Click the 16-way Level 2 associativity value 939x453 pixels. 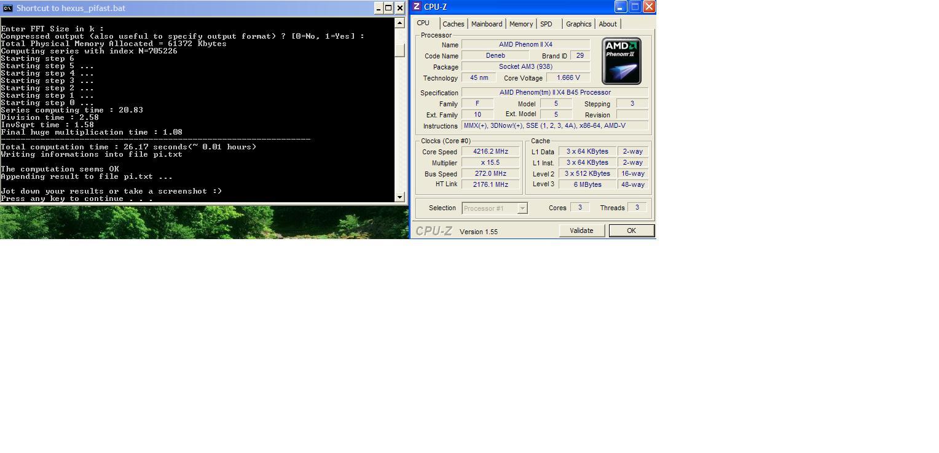pos(633,173)
